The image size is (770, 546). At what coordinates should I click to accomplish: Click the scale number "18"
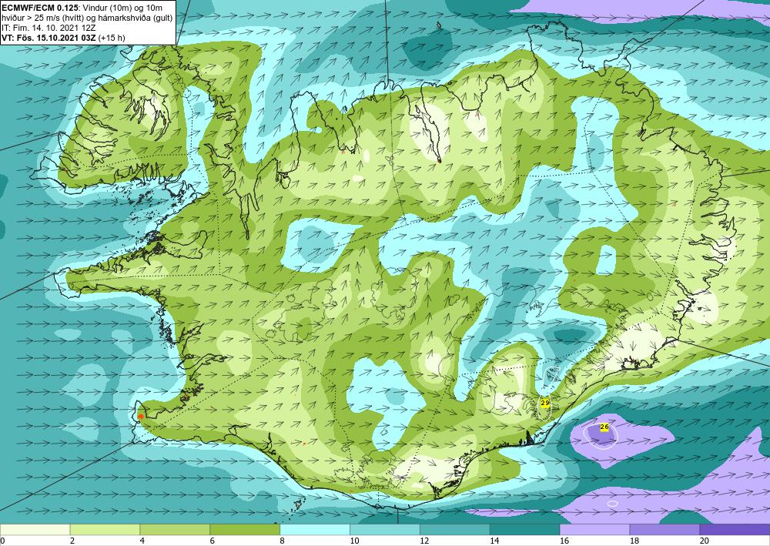tap(634, 541)
